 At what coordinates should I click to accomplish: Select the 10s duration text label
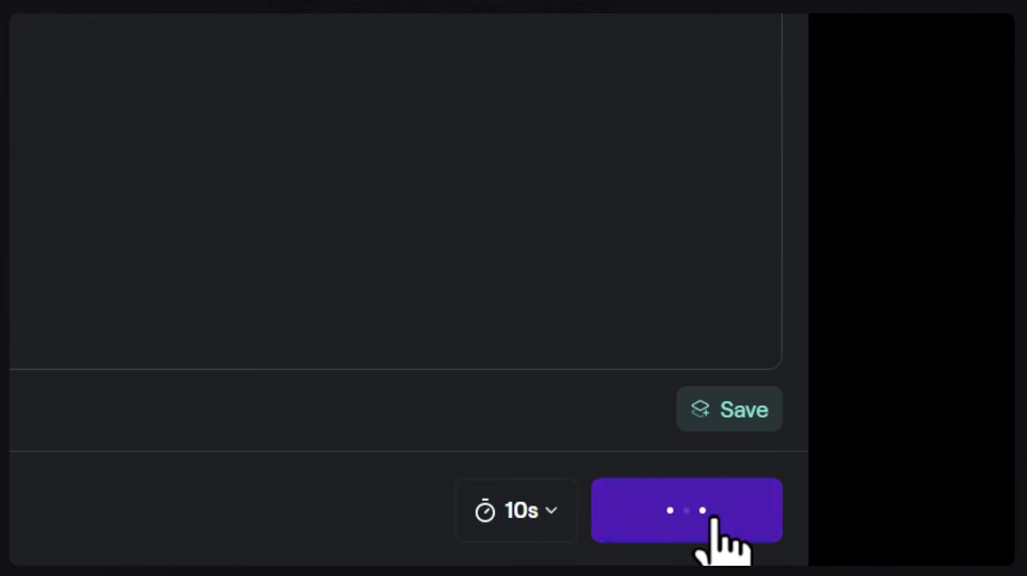(521, 510)
